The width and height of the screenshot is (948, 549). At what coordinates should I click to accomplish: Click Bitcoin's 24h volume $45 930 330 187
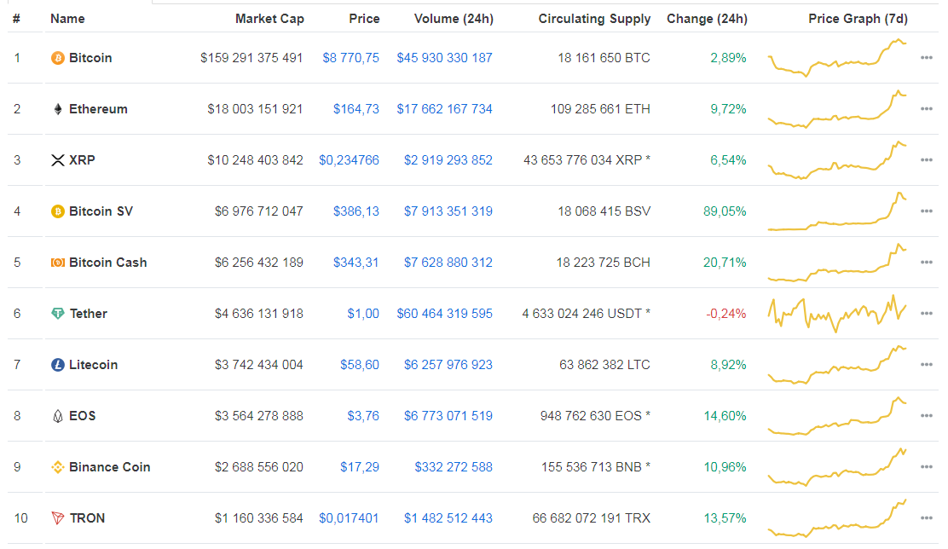pos(444,58)
